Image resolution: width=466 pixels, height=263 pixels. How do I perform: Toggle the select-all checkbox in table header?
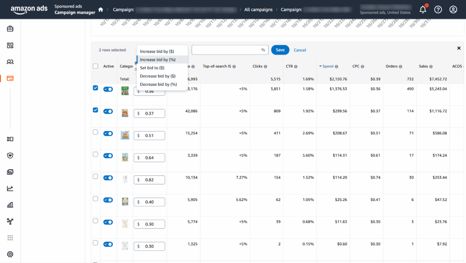(95, 66)
